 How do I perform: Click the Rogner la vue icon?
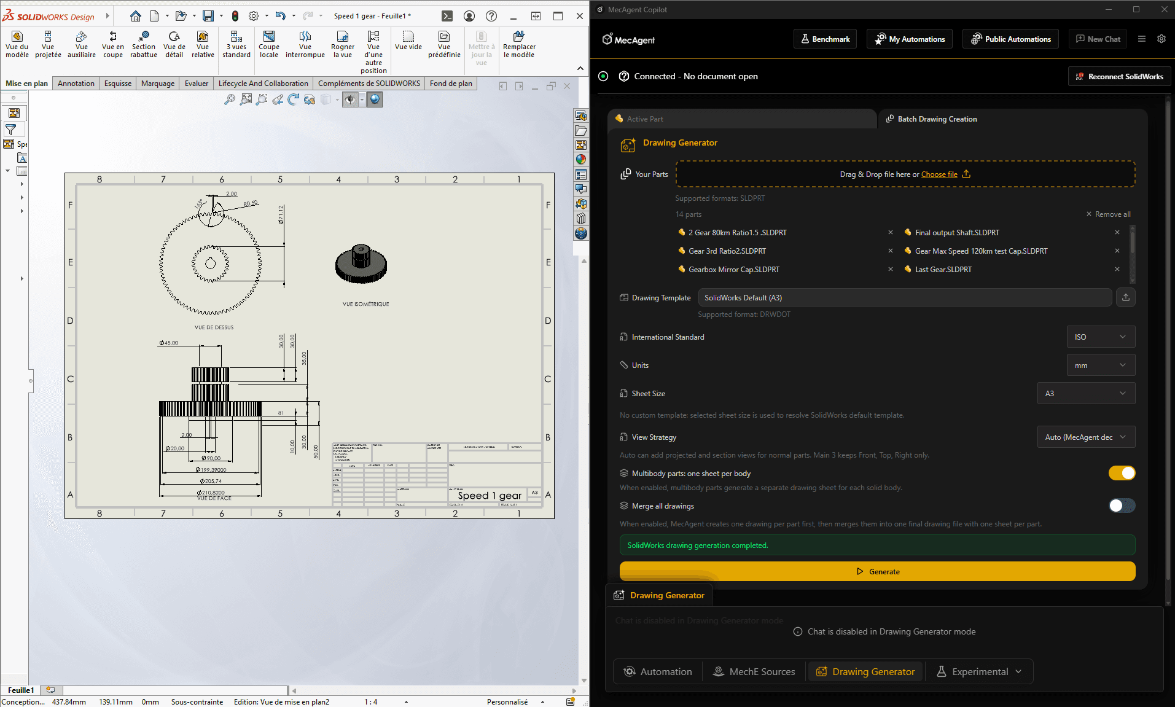[x=342, y=37]
